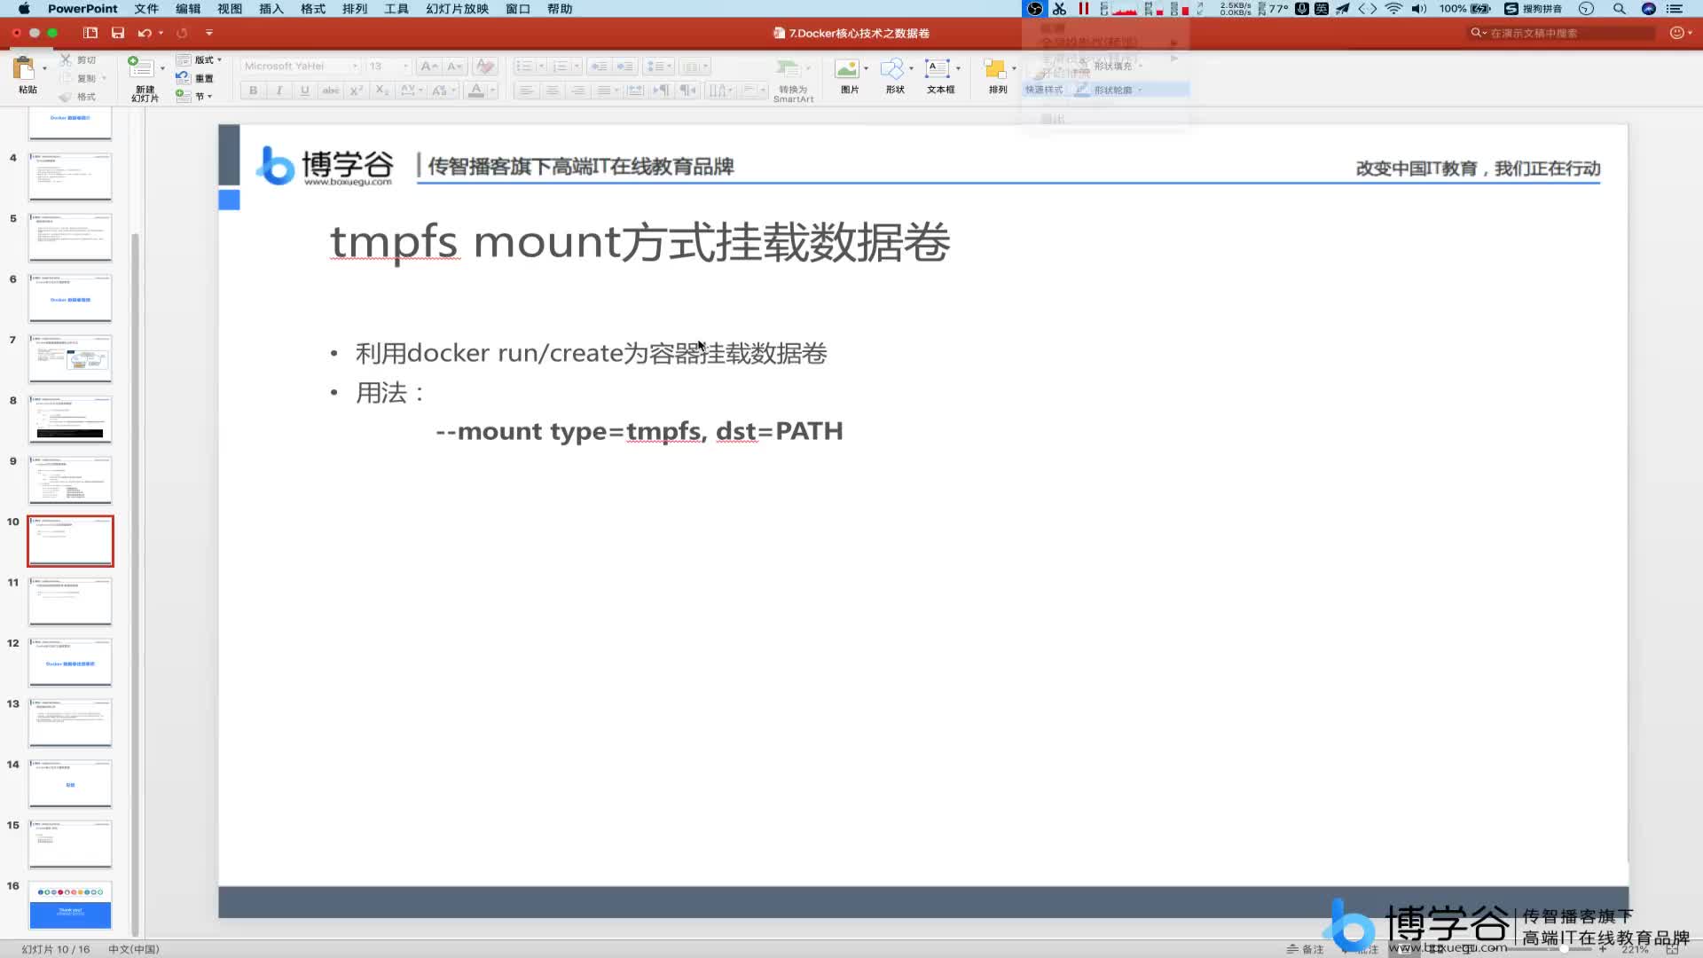Click the sidebar layout toggle icon in title bar

click(x=90, y=33)
